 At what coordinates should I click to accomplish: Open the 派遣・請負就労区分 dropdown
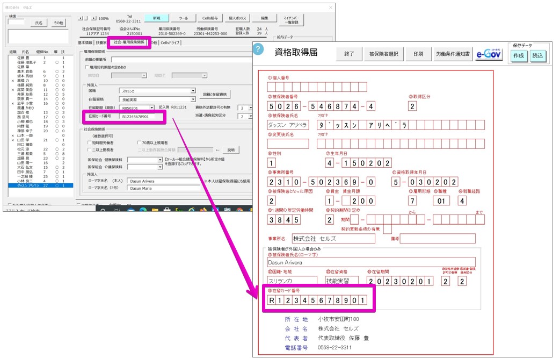250,116
